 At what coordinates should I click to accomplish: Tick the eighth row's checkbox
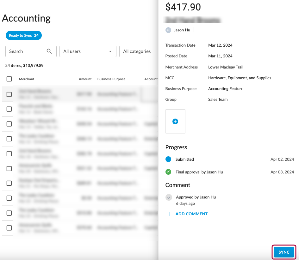click(x=9, y=198)
